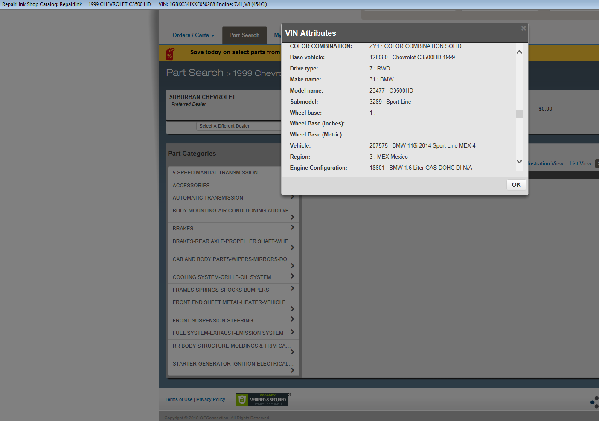599x421 pixels.
Task: Expand RR BODY STRUCTURE-MOLDINGS & TRIM chevron
Action: coord(292,352)
